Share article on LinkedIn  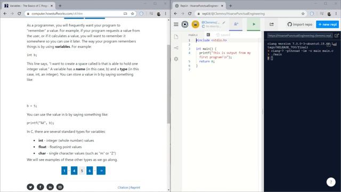(50, 187)
